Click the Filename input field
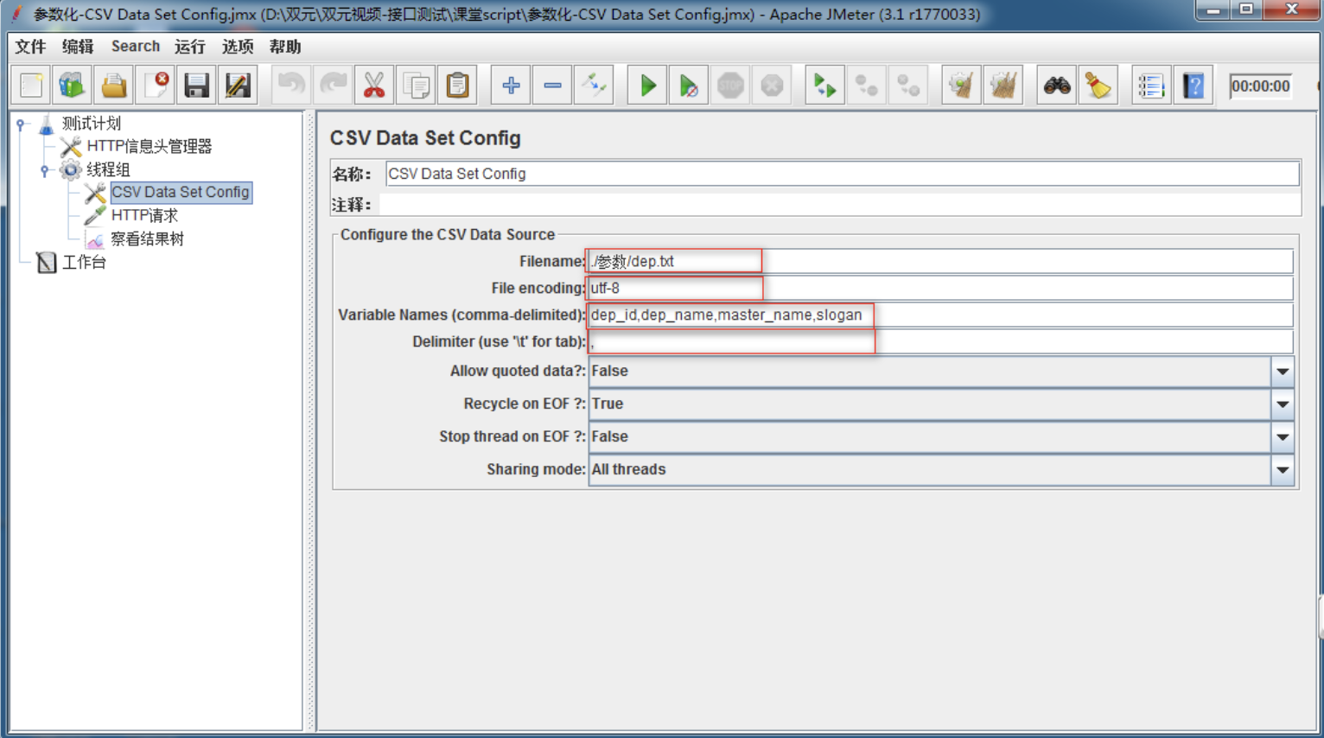This screenshot has width=1324, height=738. pos(940,261)
